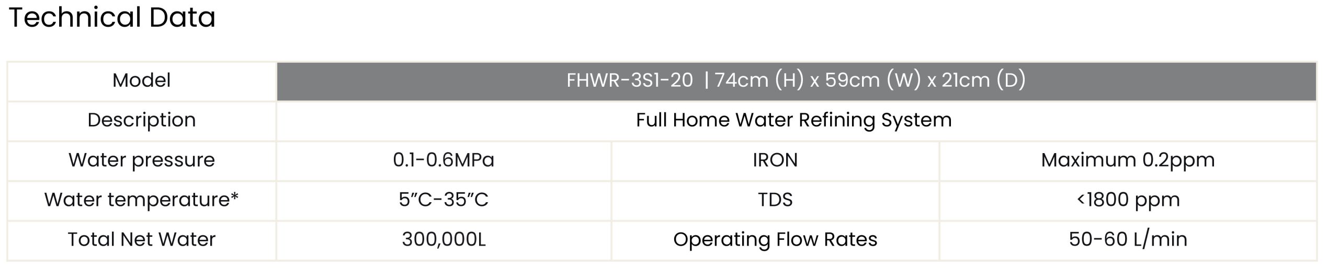Click the 59cm (W) width value
The height and width of the screenshot is (278, 1339).
coord(872,80)
